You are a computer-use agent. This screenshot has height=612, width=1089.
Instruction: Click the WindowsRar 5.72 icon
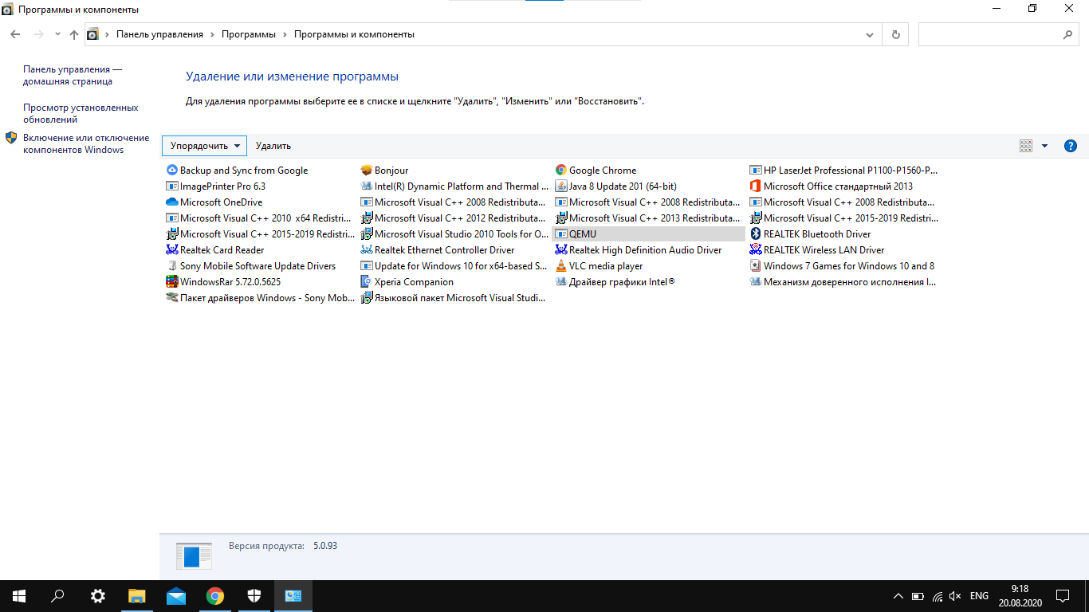point(171,281)
